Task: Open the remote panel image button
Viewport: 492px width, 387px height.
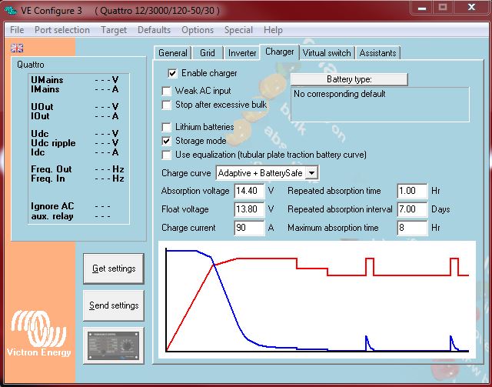Action: [x=114, y=345]
